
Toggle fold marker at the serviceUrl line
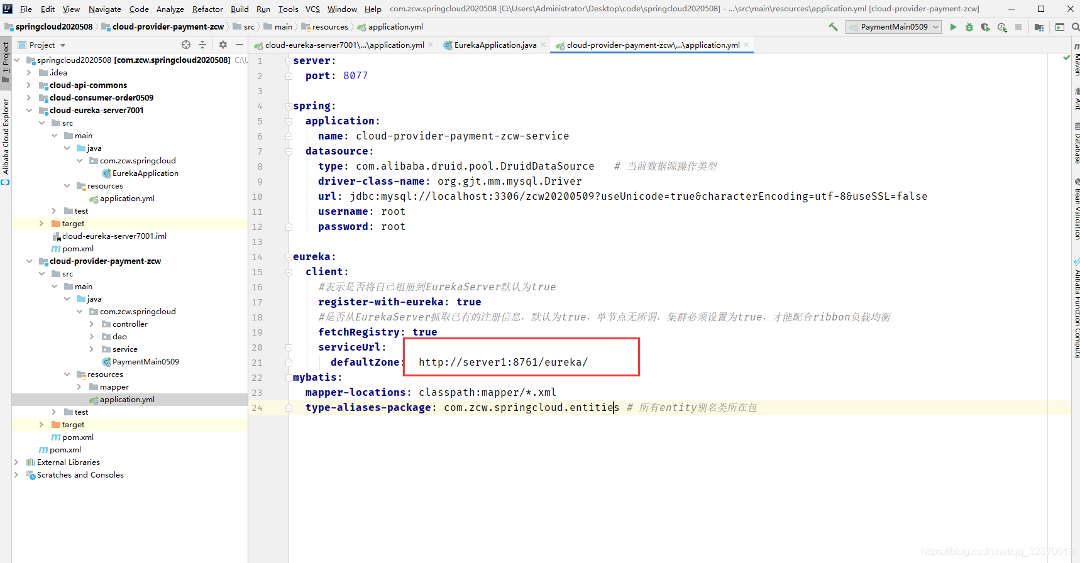(289, 347)
